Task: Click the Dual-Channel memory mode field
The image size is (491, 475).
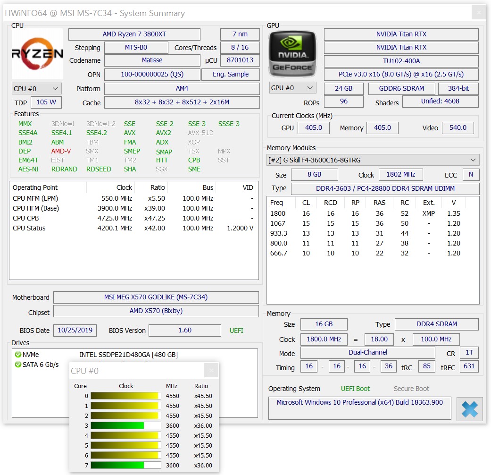Action: [x=367, y=353]
